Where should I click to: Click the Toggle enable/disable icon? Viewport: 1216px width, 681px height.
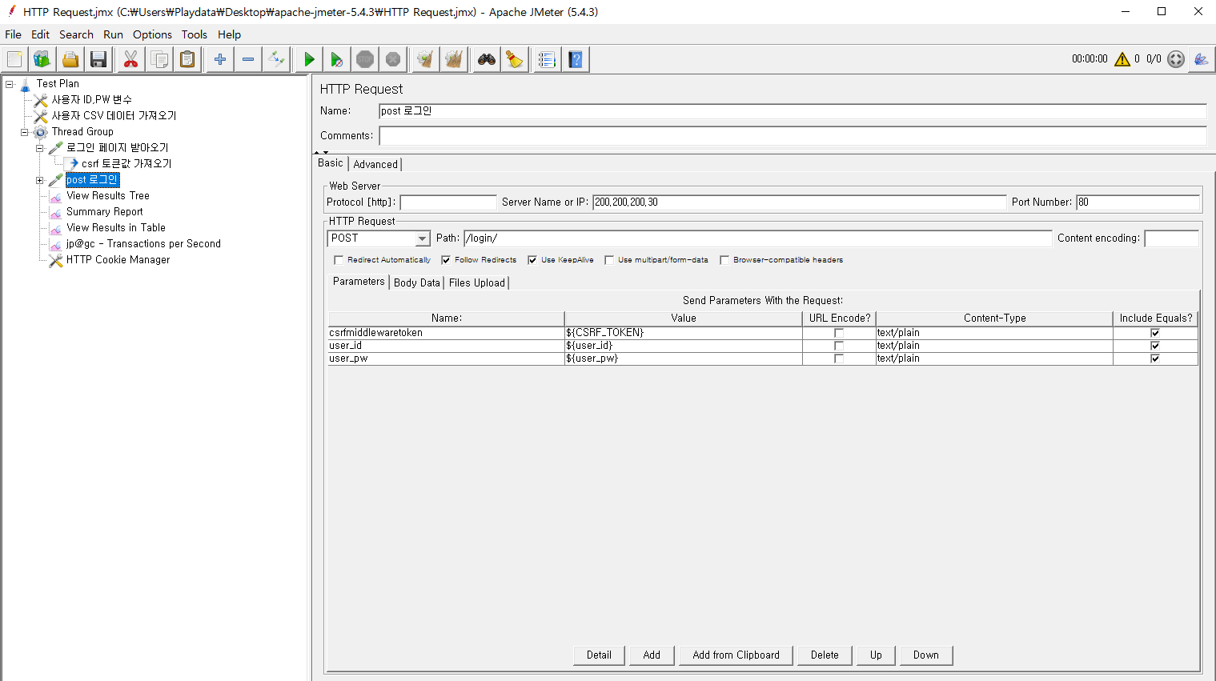(x=276, y=59)
